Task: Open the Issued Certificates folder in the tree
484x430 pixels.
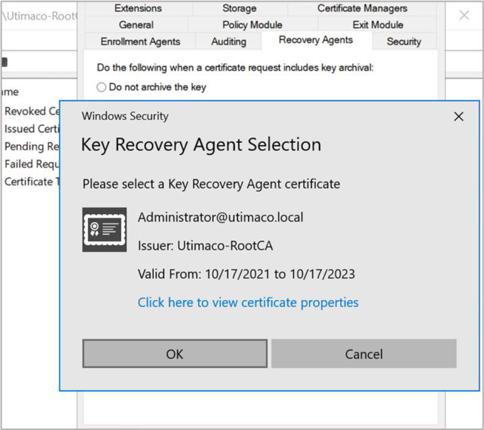Action: (32, 129)
